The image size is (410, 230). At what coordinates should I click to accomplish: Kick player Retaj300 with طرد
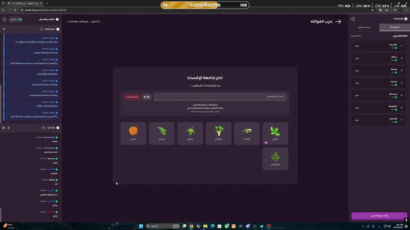(357, 108)
